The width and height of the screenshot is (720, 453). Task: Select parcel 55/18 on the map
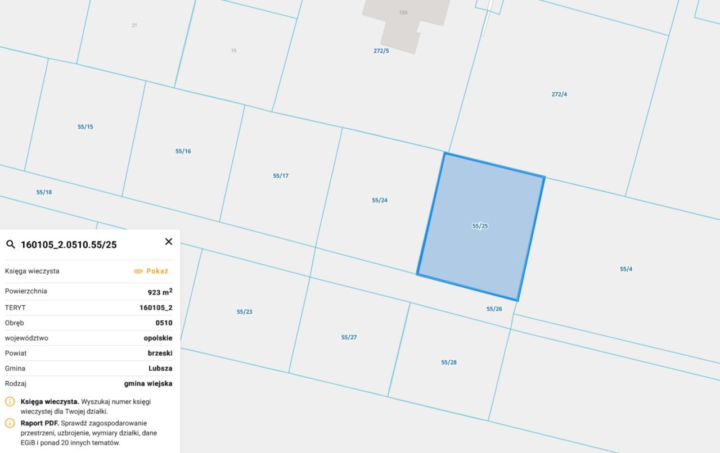[x=44, y=192]
